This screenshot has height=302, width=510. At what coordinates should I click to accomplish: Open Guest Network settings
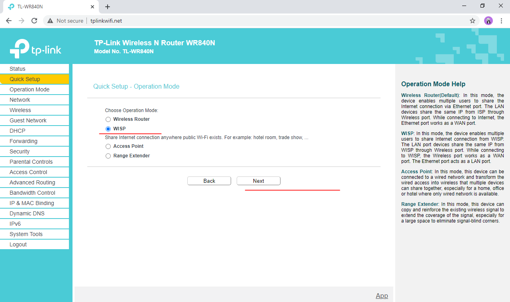click(x=34, y=120)
